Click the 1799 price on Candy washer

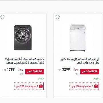tap(11, 70)
